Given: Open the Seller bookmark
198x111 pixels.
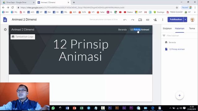Looking at the screenshot, I should pos(101,12).
